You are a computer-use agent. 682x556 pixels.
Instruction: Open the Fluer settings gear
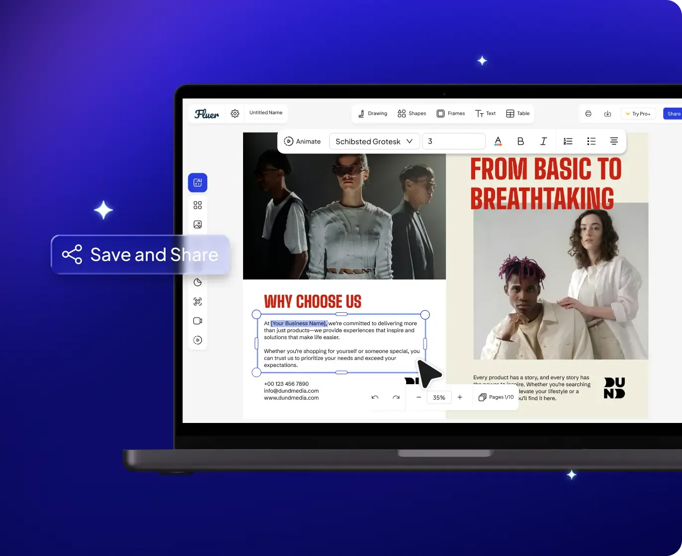pyautogui.click(x=235, y=113)
